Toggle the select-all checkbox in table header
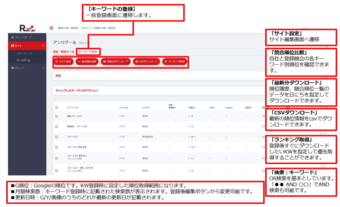The height and width of the screenshot is (207, 340). tap(56, 108)
